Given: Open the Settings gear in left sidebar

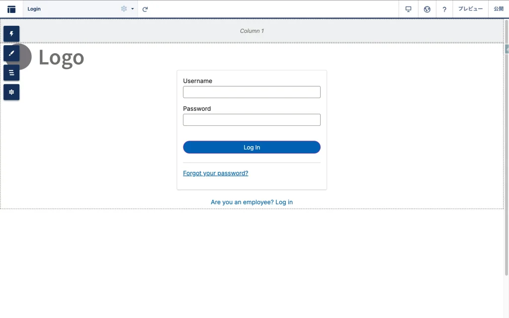Looking at the screenshot, I should 11,92.
